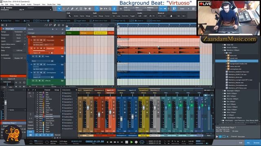Click the Breakdown arranger section

point(101,33)
